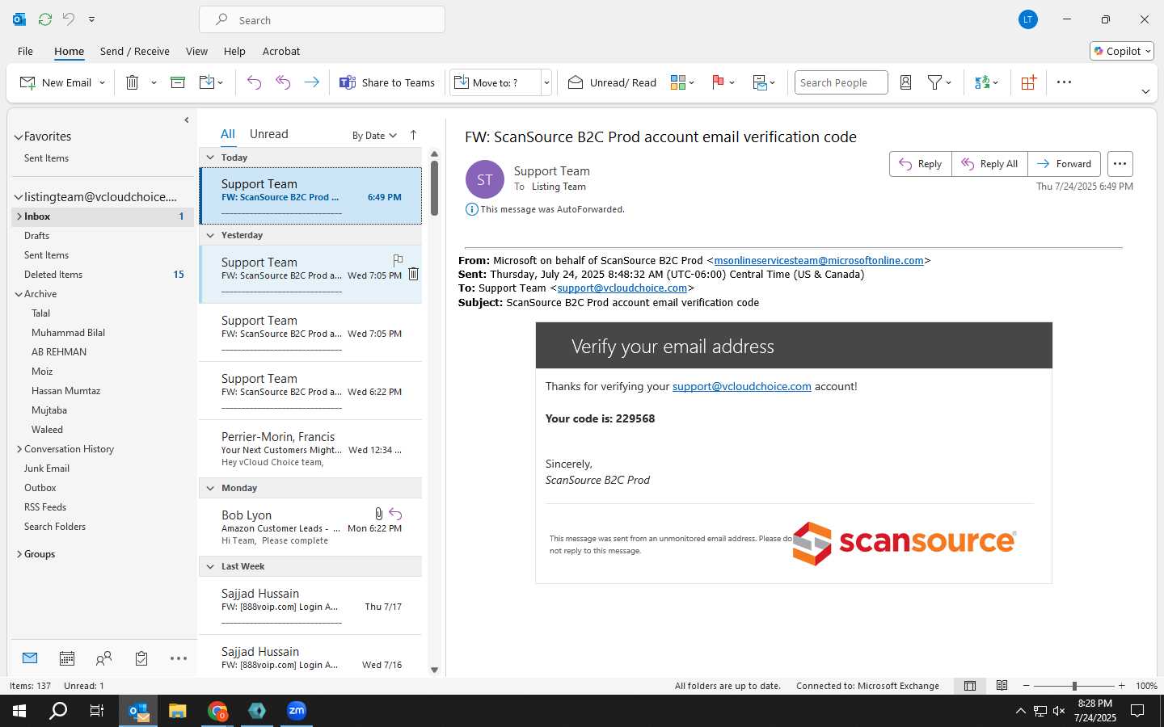Open the File menu

(x=25, y=51)
